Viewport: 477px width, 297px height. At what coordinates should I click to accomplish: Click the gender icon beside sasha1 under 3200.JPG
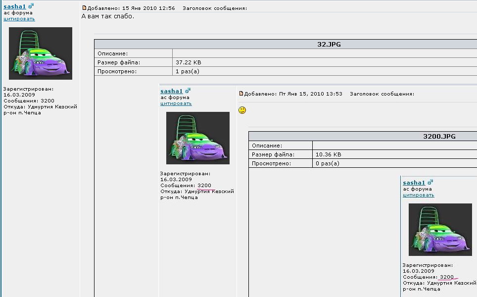[x=430, y=183]
